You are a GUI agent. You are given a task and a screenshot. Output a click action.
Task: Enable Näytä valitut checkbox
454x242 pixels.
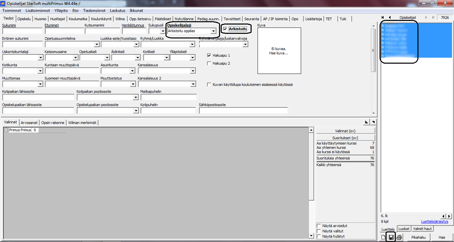(x=319, y=231)
